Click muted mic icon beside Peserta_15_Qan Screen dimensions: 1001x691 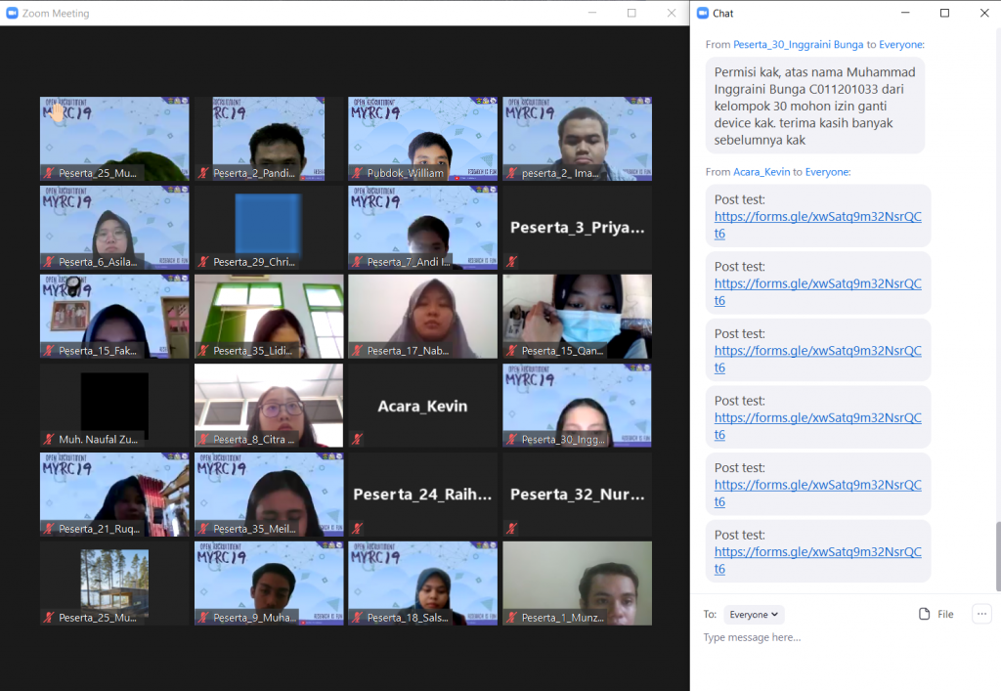[x=512, y=350]
